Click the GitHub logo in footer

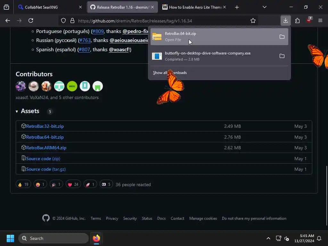[x=46, y=218]
